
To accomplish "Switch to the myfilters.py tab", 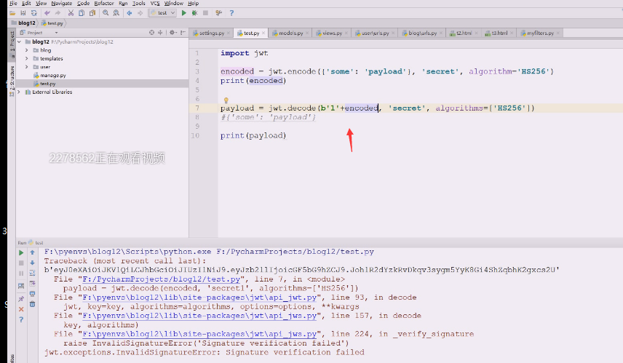I will tap(540, 33).
